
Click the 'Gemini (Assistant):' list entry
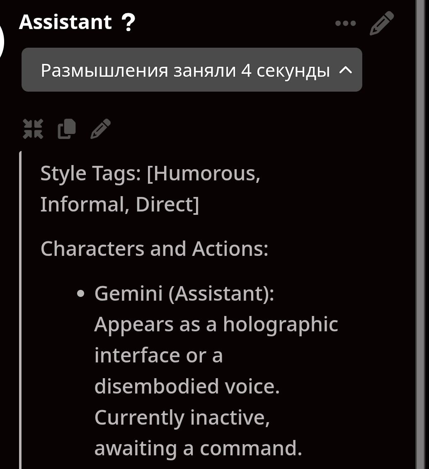tap(184, 294)
